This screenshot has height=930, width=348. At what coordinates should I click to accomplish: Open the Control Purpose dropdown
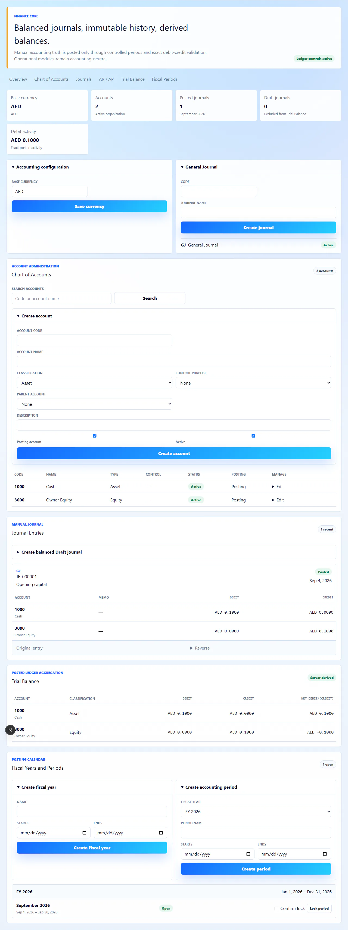coord(253,383)
